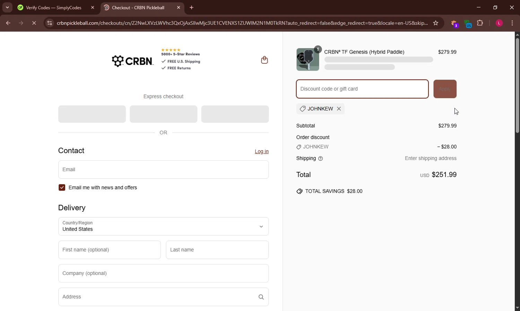The width and height of the screenshot is (520, 311).
Task: View site information icon in address bar
Action: pos(50,23)
